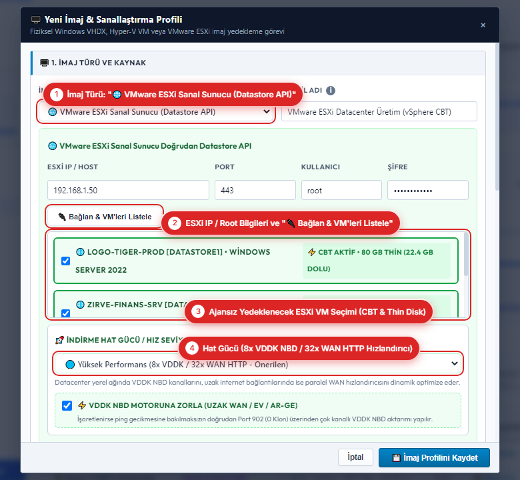
Task: Click the 'ESXİ IP / HOST' label
Action: coord(73,167)
